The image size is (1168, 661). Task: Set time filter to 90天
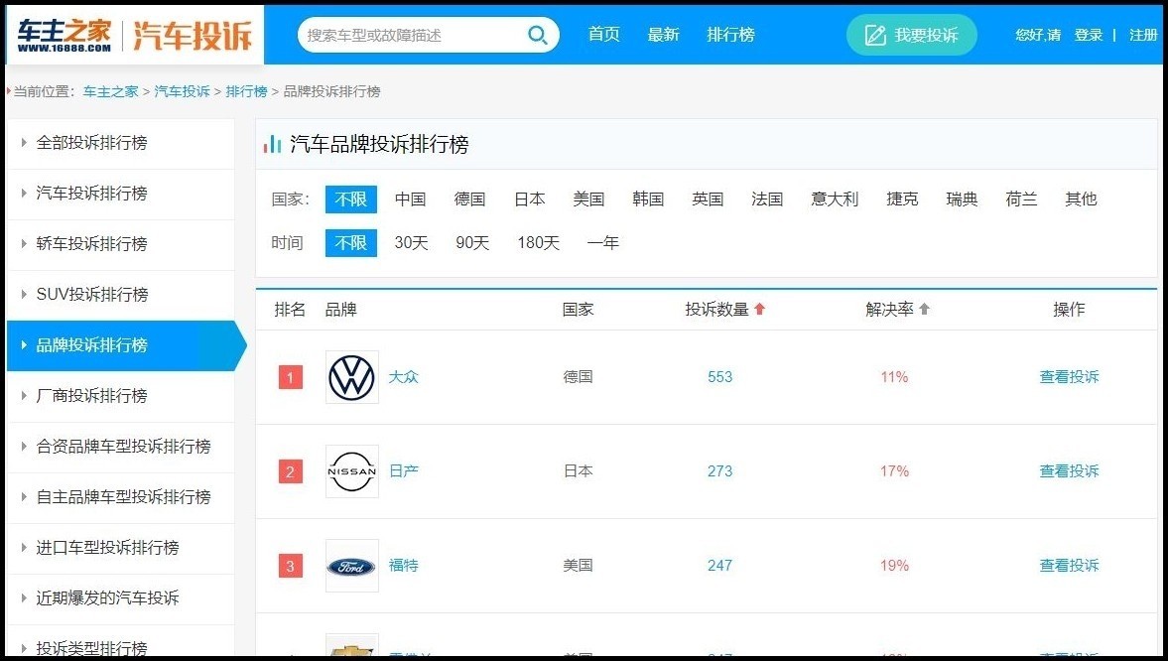click(472, 243)
